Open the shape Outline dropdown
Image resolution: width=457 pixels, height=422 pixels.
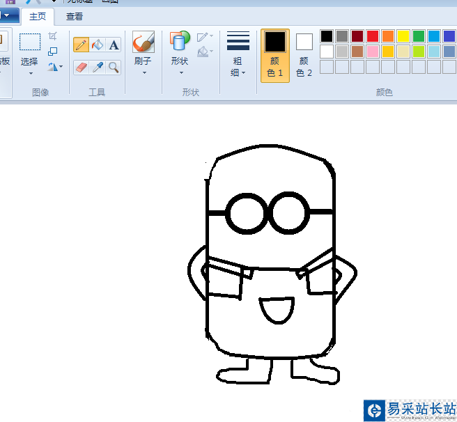tap(205, 37)
